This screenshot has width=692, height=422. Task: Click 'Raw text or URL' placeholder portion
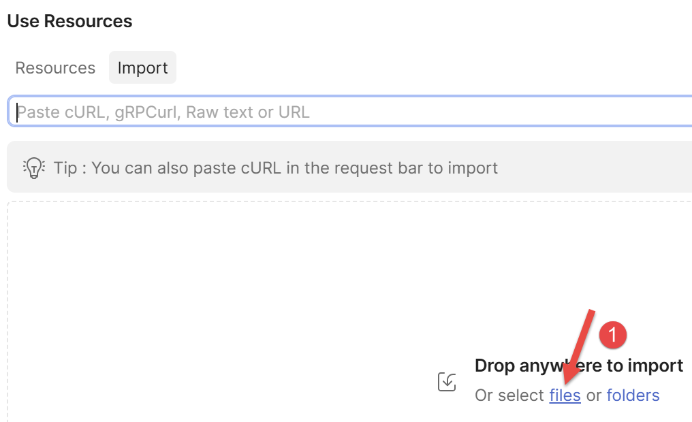point(248,112)
